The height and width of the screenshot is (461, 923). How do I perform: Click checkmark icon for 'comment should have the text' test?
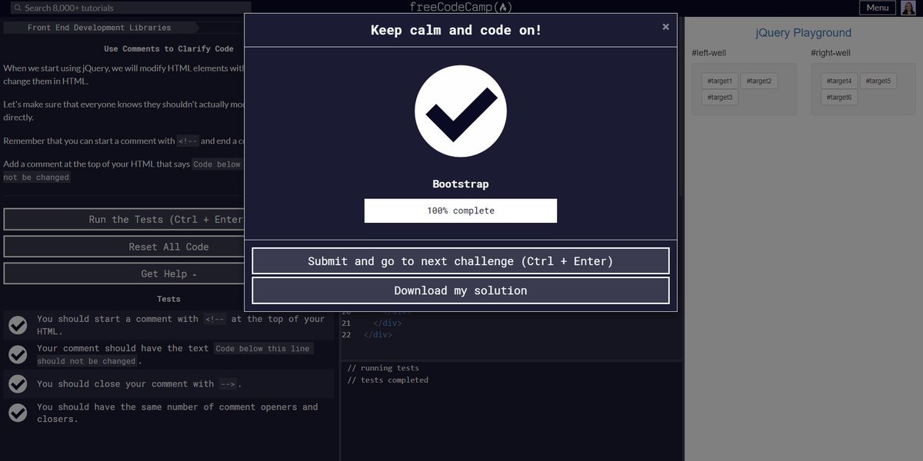click(x=18, y=354)
